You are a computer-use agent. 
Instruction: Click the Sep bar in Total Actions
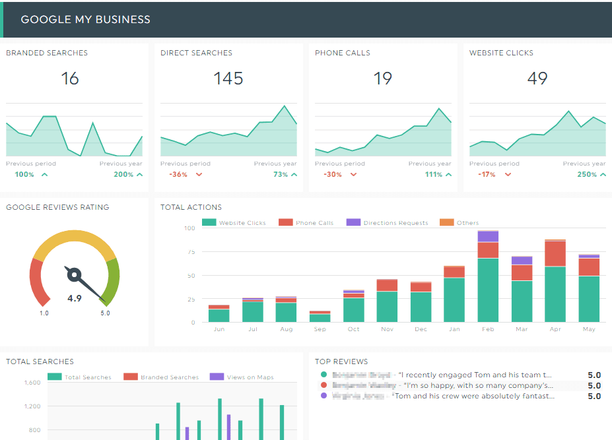[320, 317]
